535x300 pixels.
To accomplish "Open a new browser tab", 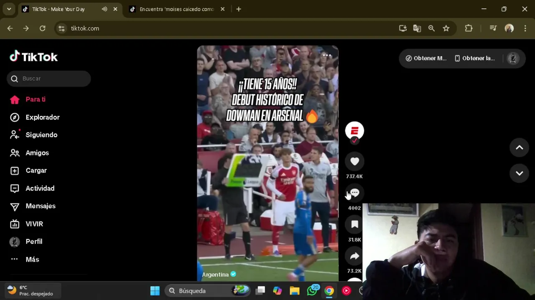I will pos(239,9).
